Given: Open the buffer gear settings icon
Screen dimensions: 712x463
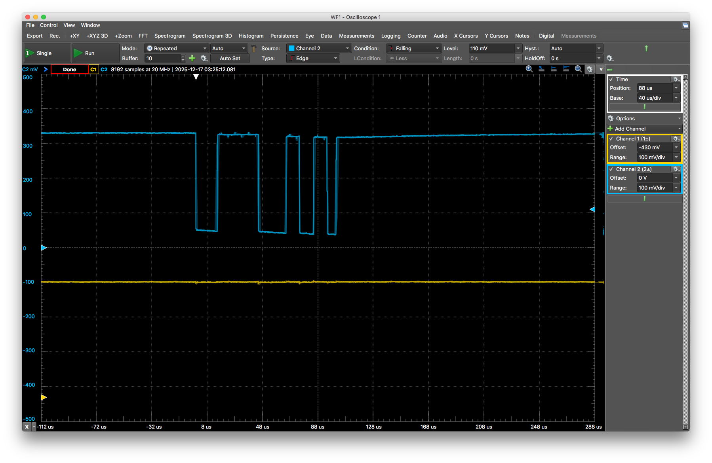Looking at the screenshot, I should pos(204,58).
